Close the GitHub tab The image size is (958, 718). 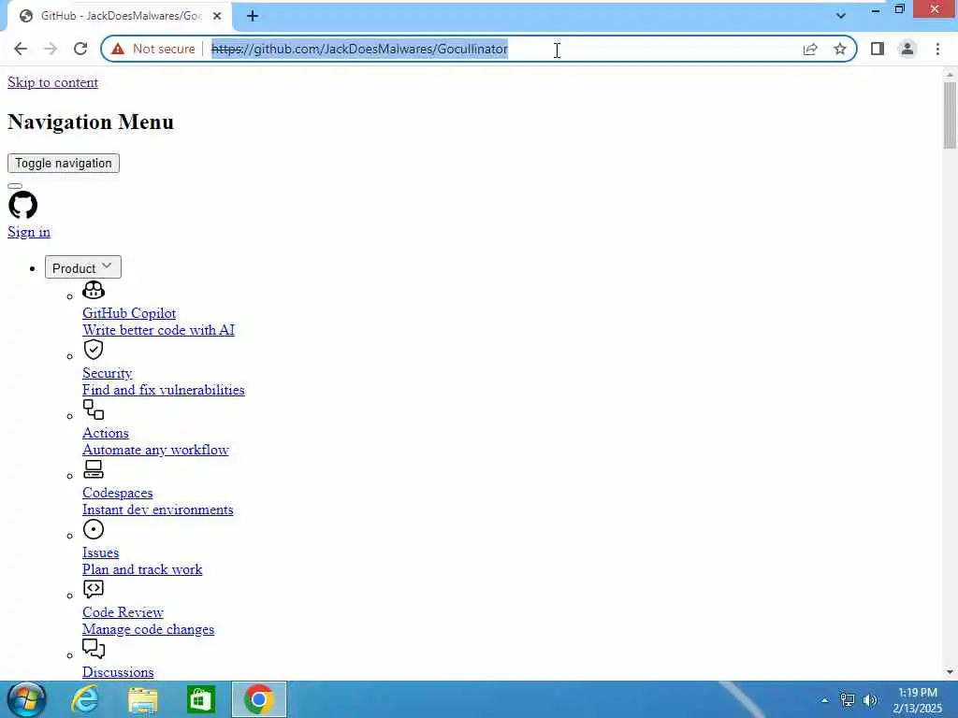[217, 17]
